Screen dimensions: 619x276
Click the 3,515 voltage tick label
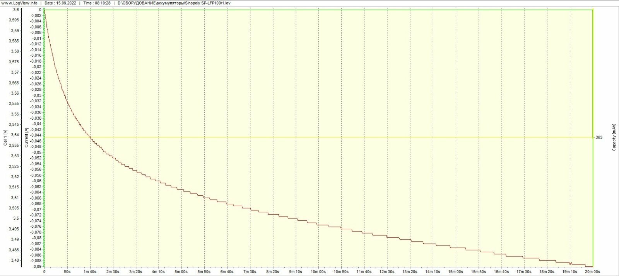(14, 187)
